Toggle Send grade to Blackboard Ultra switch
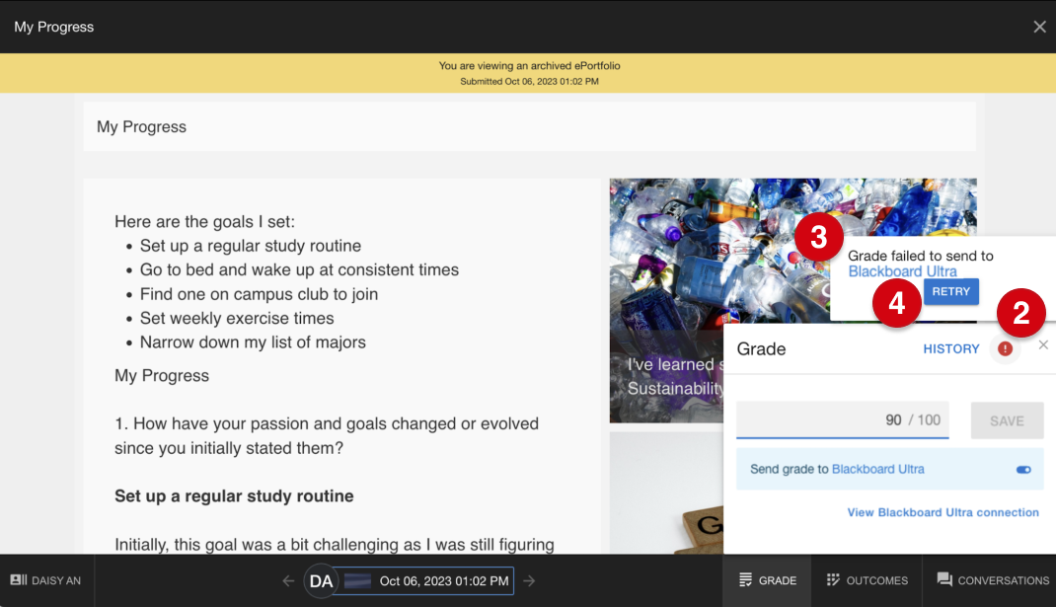This screenshot has width=1056, height=607. click(x=1023, y=470)
